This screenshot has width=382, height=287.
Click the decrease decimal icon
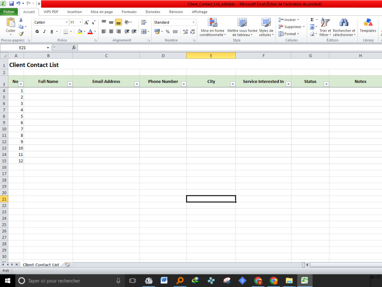tap(193, 32)
